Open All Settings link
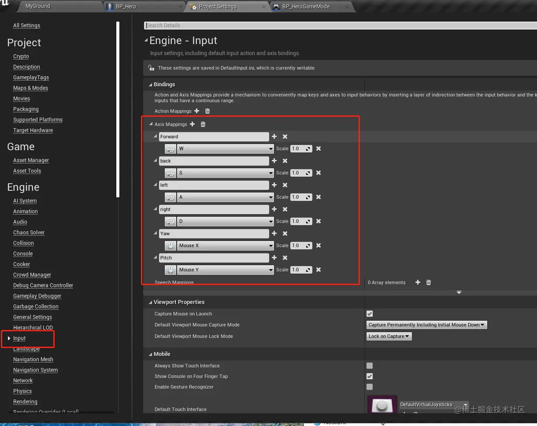 [26, 26]
